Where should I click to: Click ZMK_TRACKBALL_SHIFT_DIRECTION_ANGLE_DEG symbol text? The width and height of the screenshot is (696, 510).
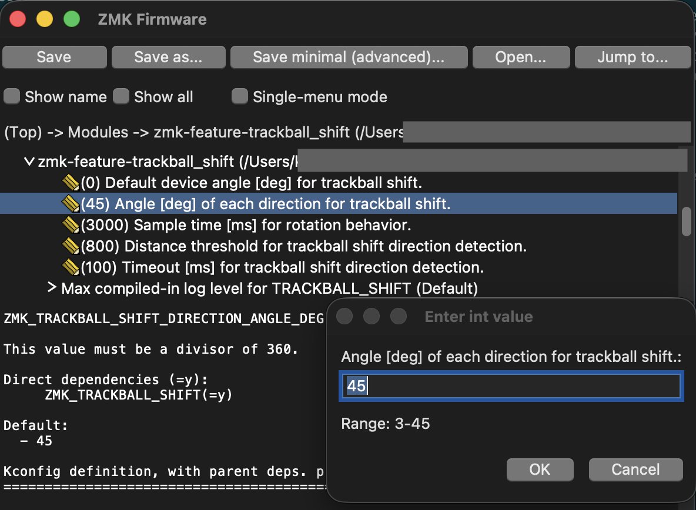tap(164, 318)
